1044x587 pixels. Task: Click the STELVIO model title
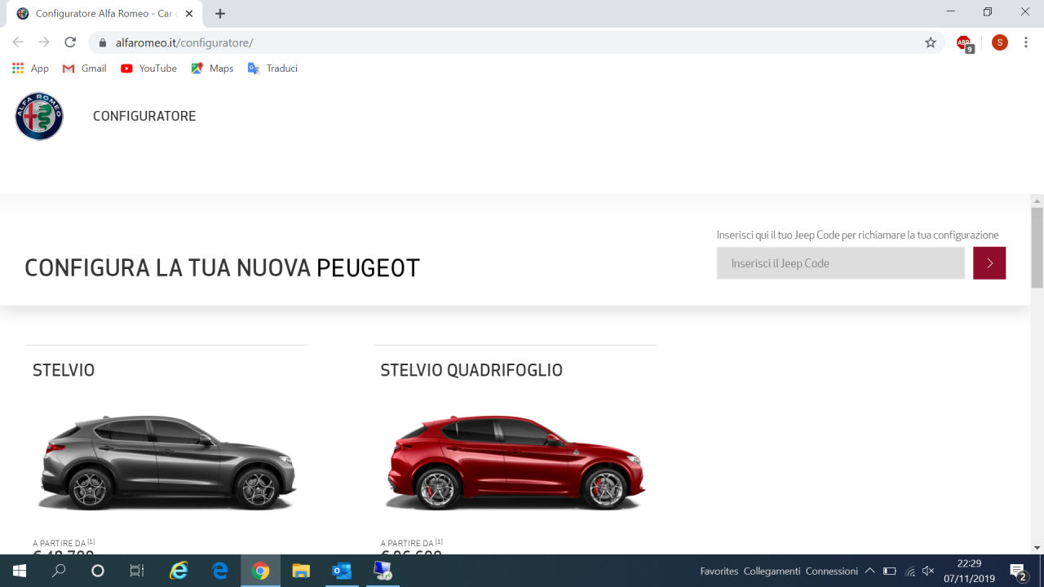tap(64, 370)
